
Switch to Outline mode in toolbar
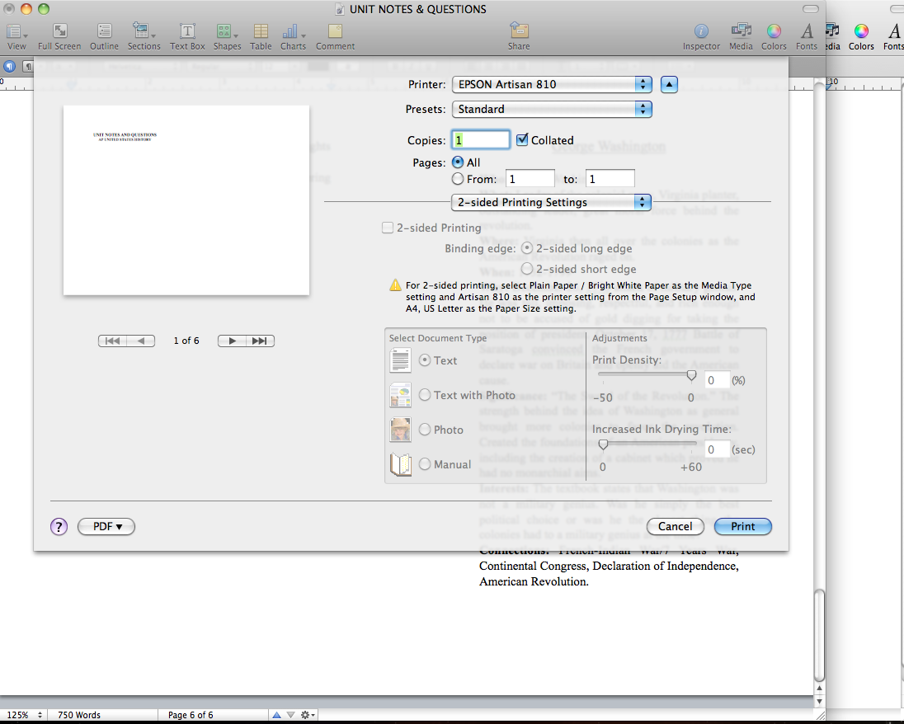[105, 37]
